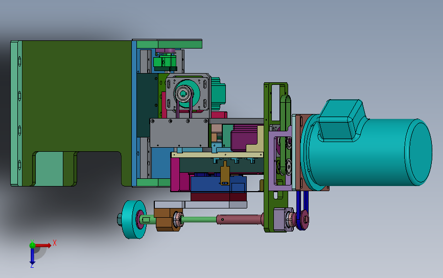443x278 pixels.
Task: Select the large teal electric motor body
Action: click(367, 153)
